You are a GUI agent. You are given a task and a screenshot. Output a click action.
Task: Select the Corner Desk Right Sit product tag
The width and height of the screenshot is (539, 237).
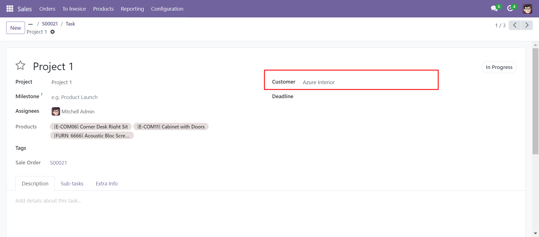91,126
